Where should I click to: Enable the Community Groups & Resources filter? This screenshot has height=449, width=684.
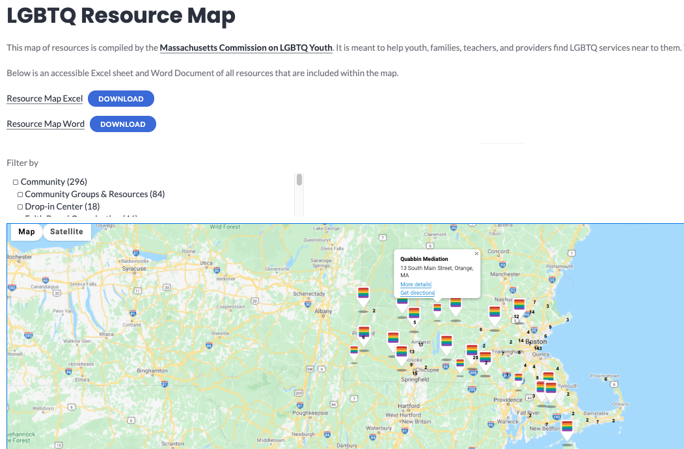click(21, 194)
